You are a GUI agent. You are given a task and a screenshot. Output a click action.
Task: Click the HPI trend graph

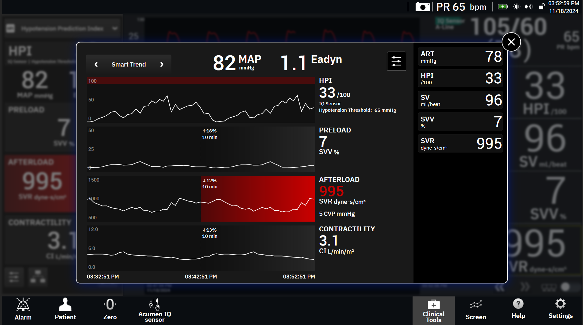pos(200,100)
